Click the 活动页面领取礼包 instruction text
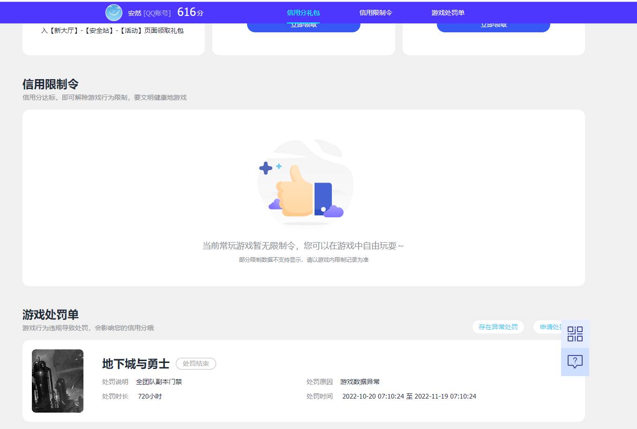This screenshot has height=429, width=637. (x=112, y=30)
